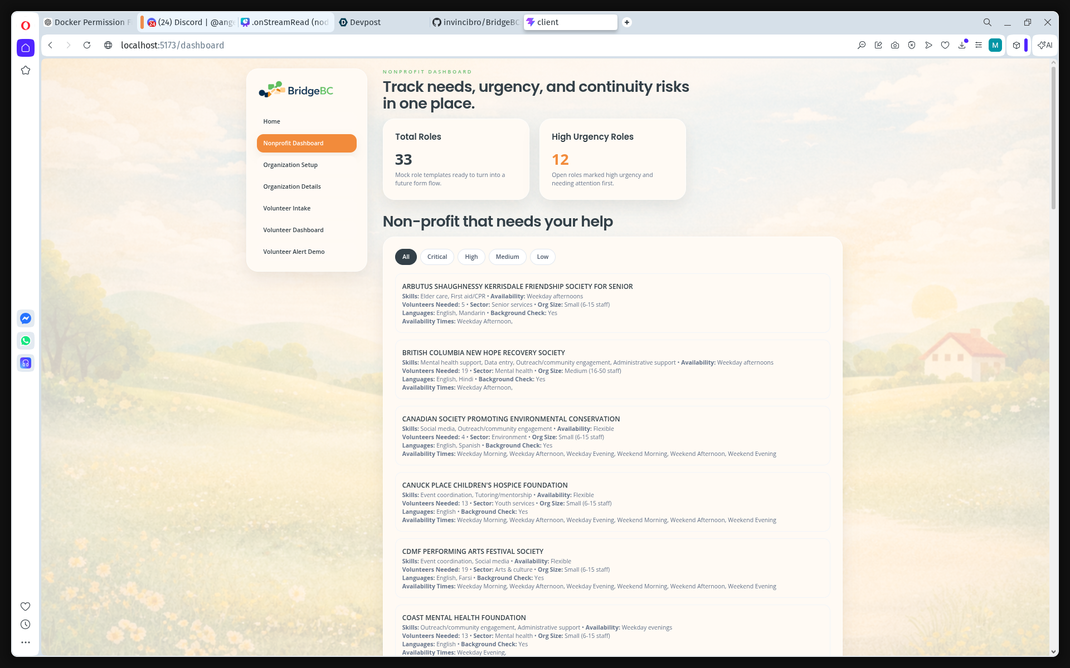Open Opera bookmarks star in sidebar
The height and width of the screenshot is (668, 1070).
26,70
